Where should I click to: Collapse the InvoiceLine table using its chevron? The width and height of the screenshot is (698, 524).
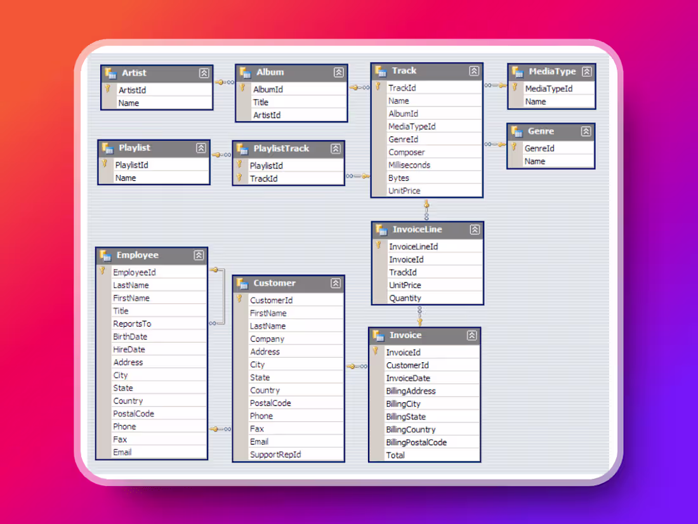(x=475, y=230)
